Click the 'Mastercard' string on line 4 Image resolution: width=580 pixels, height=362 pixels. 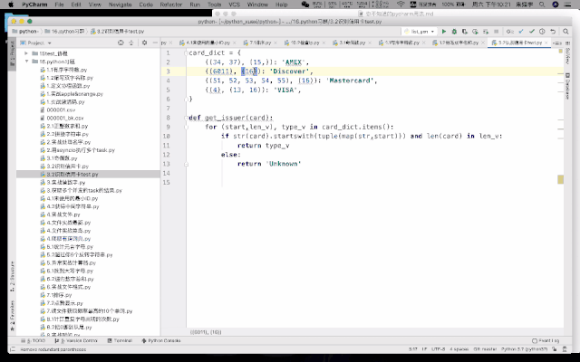[x=350, y=81]
